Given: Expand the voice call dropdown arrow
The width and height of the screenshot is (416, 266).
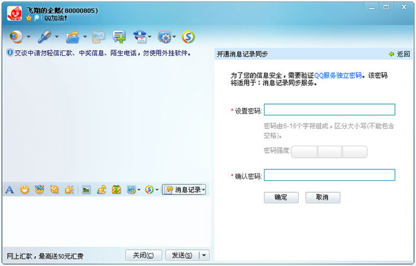Looking at the screenshot, I should [57, 37].
